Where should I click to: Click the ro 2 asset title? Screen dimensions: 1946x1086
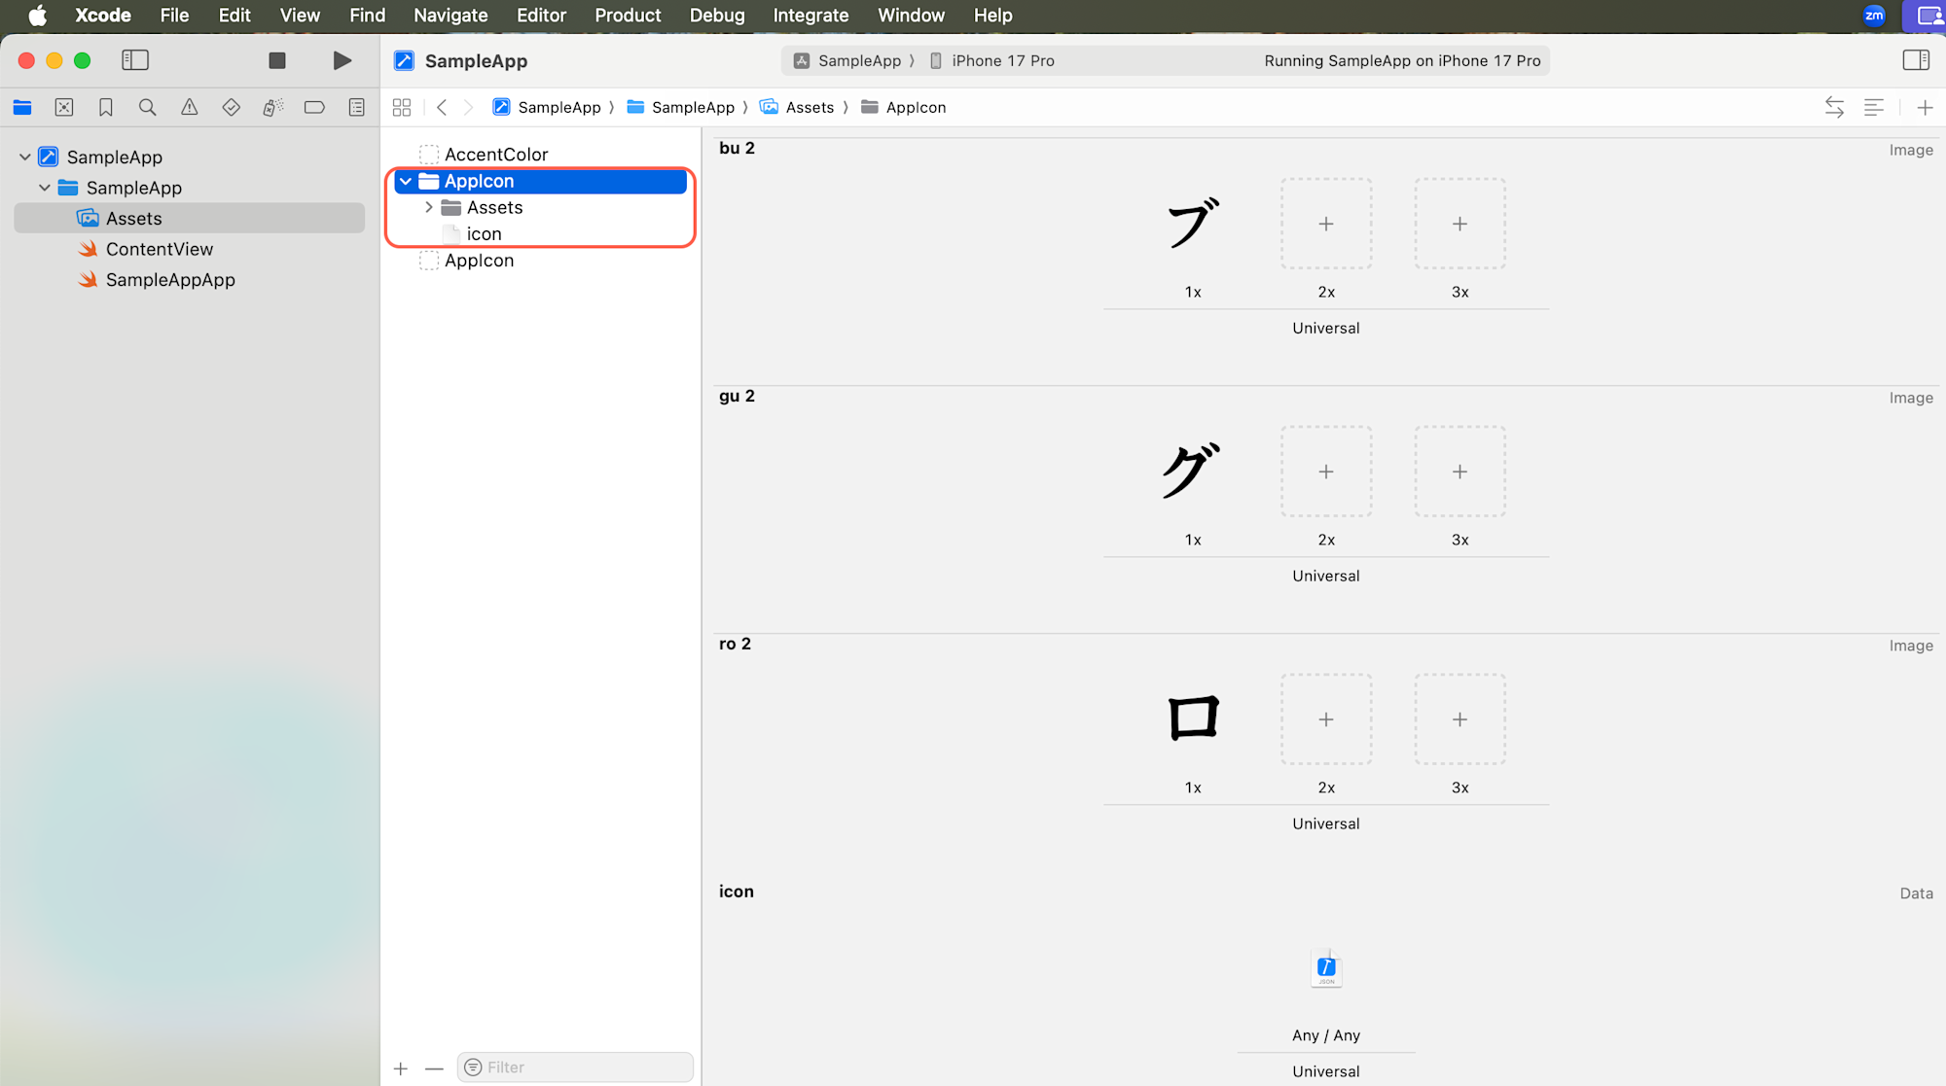[x=735, y=644]
